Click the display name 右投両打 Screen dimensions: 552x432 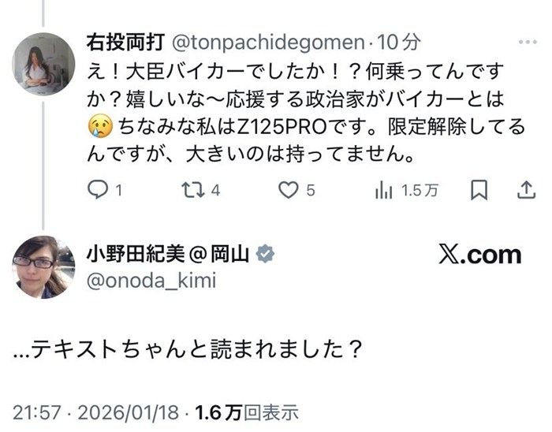point(117,41)
